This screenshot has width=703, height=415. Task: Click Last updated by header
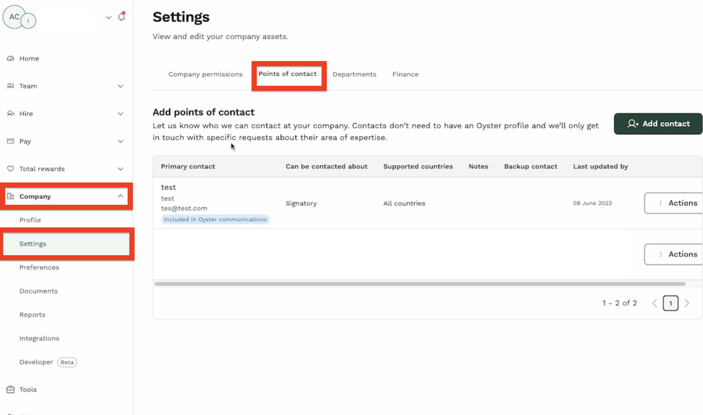point(600,167)
